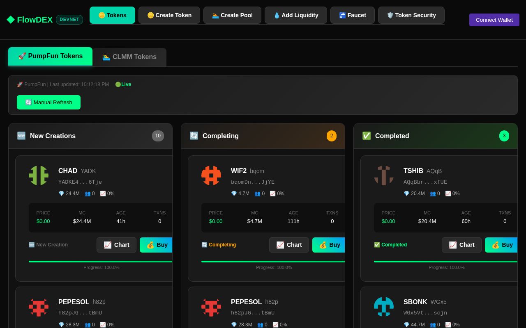The width and height of the screenshot is (526, 328).
Task: Open the Create Pool tab
Action: point(232,15)
